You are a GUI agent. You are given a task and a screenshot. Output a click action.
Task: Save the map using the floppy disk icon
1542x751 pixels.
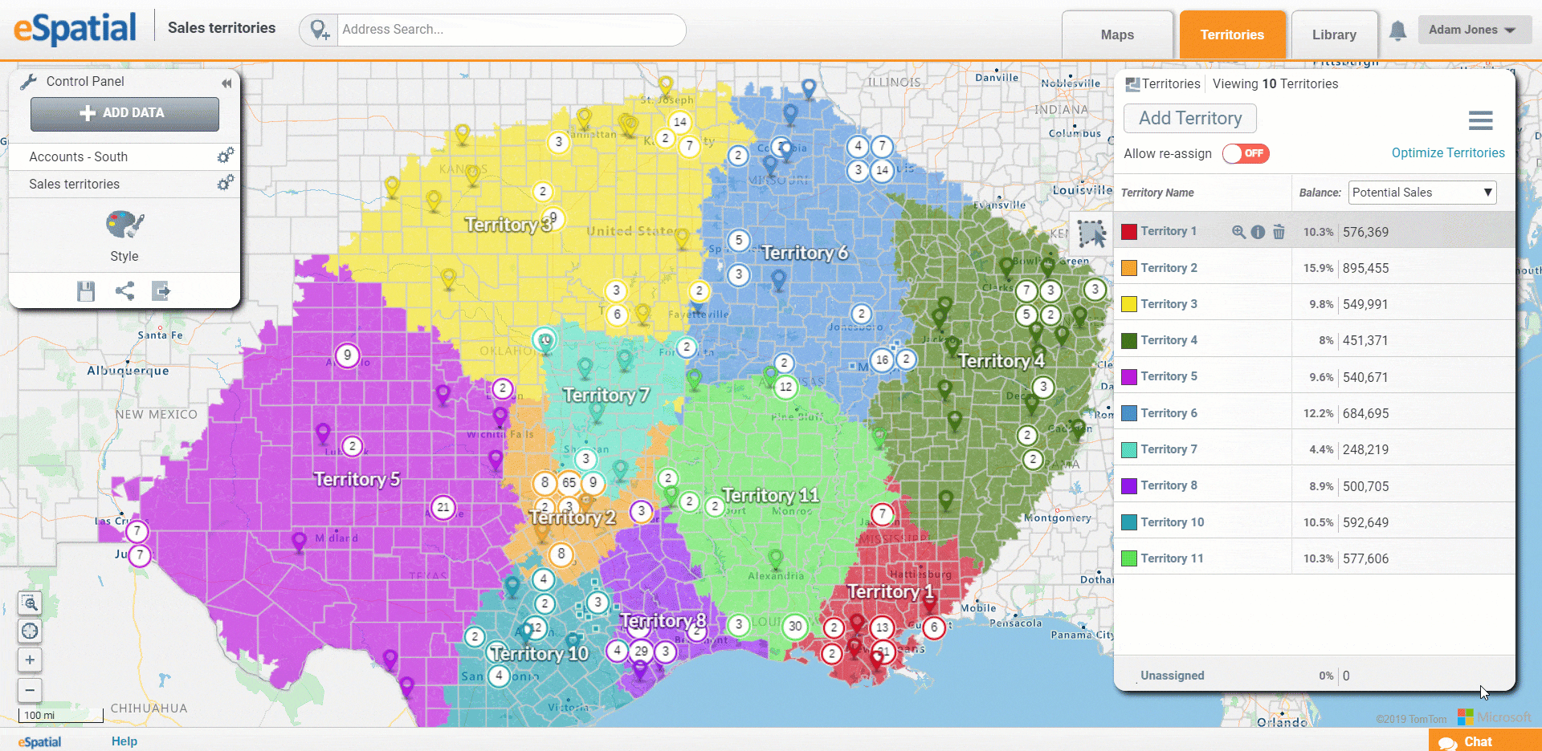85,291
